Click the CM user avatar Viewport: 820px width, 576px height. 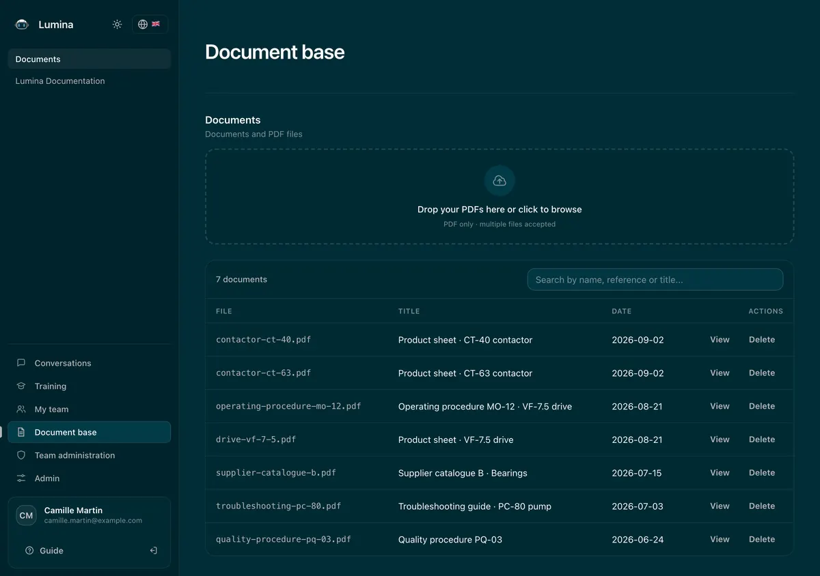click(26, 515)
